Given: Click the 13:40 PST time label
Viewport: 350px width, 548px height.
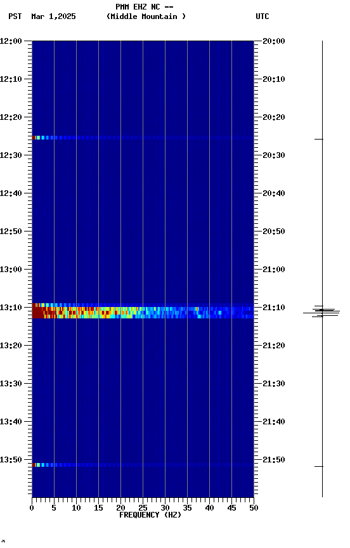Looking at the screenshot, I should 11,422.
